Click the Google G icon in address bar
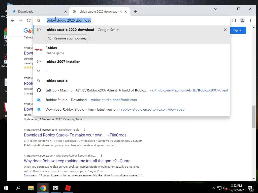Viewport: 258px width, 193px height. [x=39, y=20]
